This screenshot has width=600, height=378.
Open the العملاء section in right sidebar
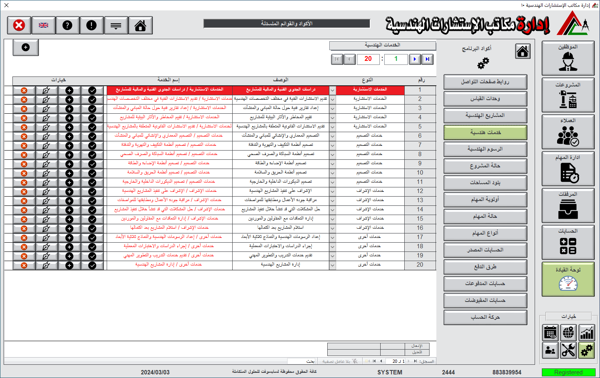(568, 132)
